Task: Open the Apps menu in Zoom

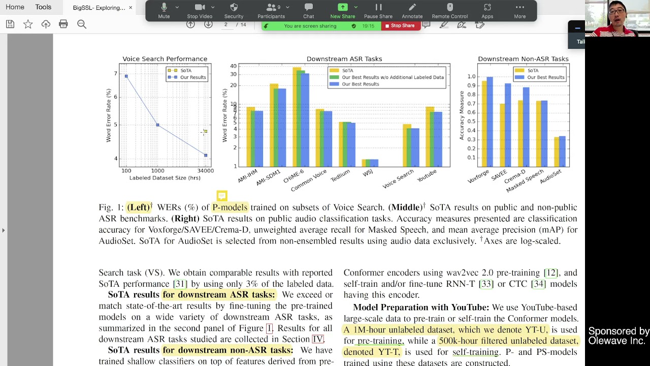Action: tap(487, 11)
